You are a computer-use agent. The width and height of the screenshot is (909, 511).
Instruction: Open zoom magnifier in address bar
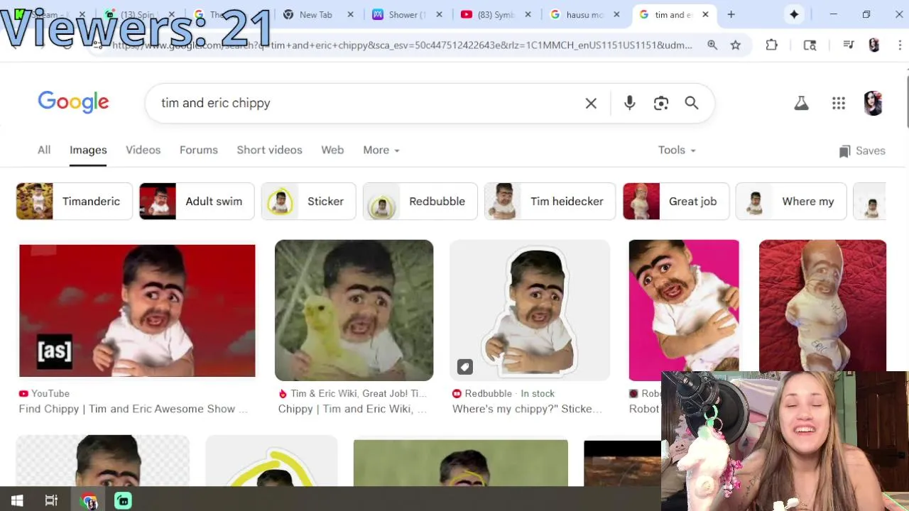point(712,45)
